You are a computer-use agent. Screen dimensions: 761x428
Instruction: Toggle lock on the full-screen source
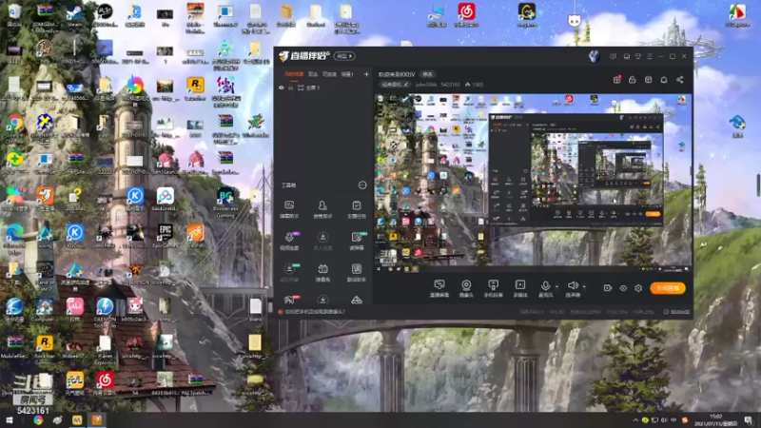pyautogui.click(x=291, y=88)
